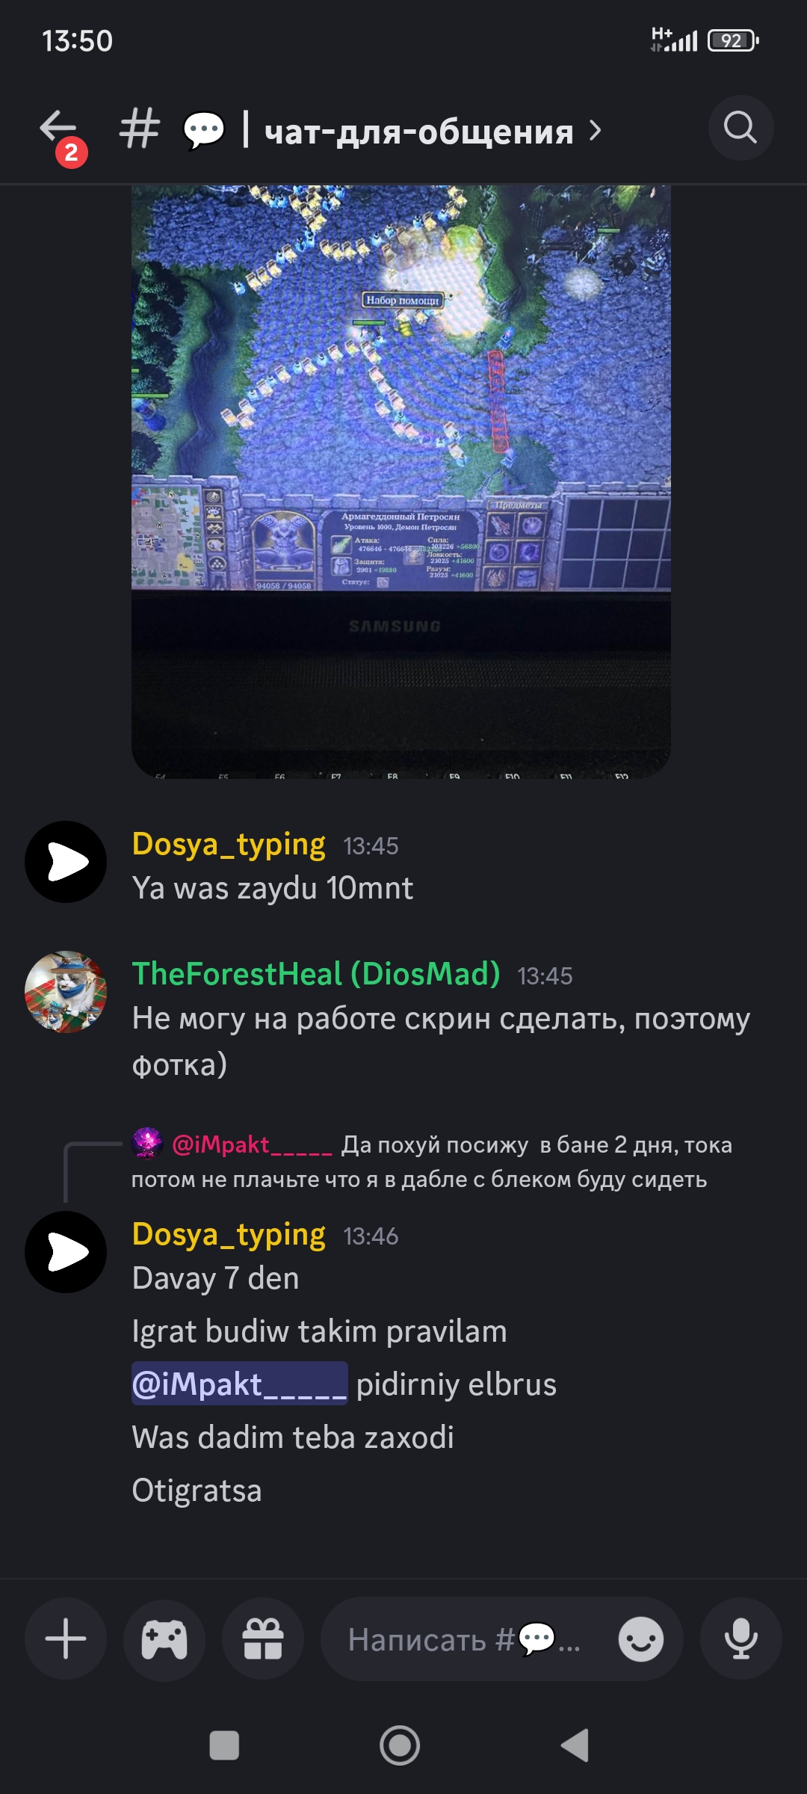The height and width of the screenshot is (1794, 807).
Task: Tap the Android home navigation button
Action: pos(400,1745)
